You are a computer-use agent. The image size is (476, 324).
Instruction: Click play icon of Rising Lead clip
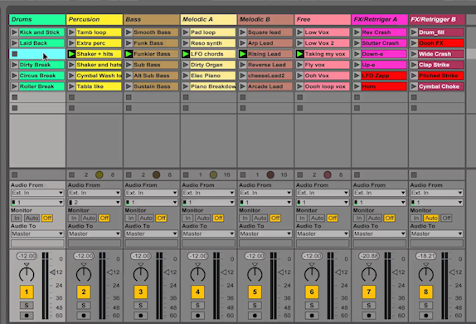click(242, 54)
